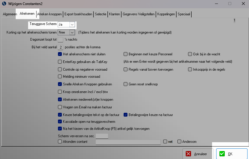249x159 pixels.
Task: Enable Inkoopprijs in de regels
Action: tap(190, 69)
